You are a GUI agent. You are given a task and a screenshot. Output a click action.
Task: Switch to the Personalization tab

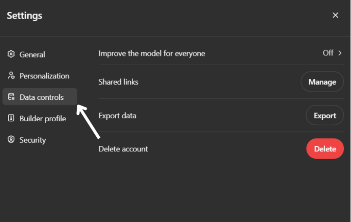coord(44,76)
